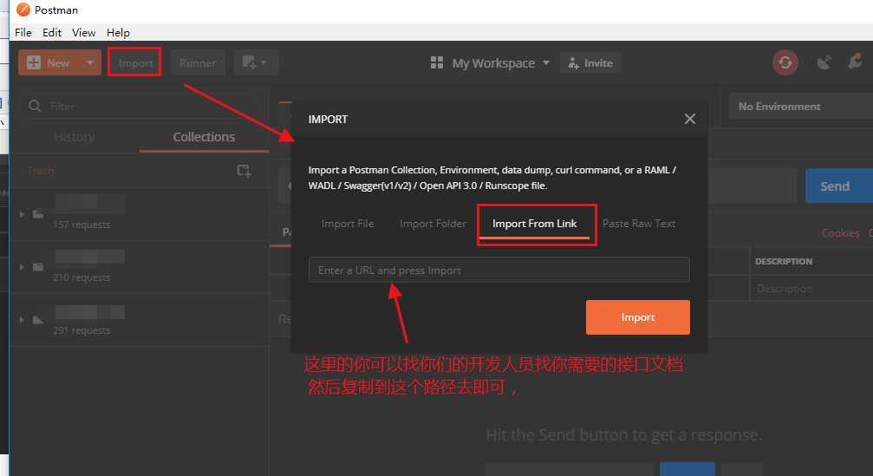873x476 pixels.
Task: Open the New button dropdown arrow
Action: (x=89, y=62)
